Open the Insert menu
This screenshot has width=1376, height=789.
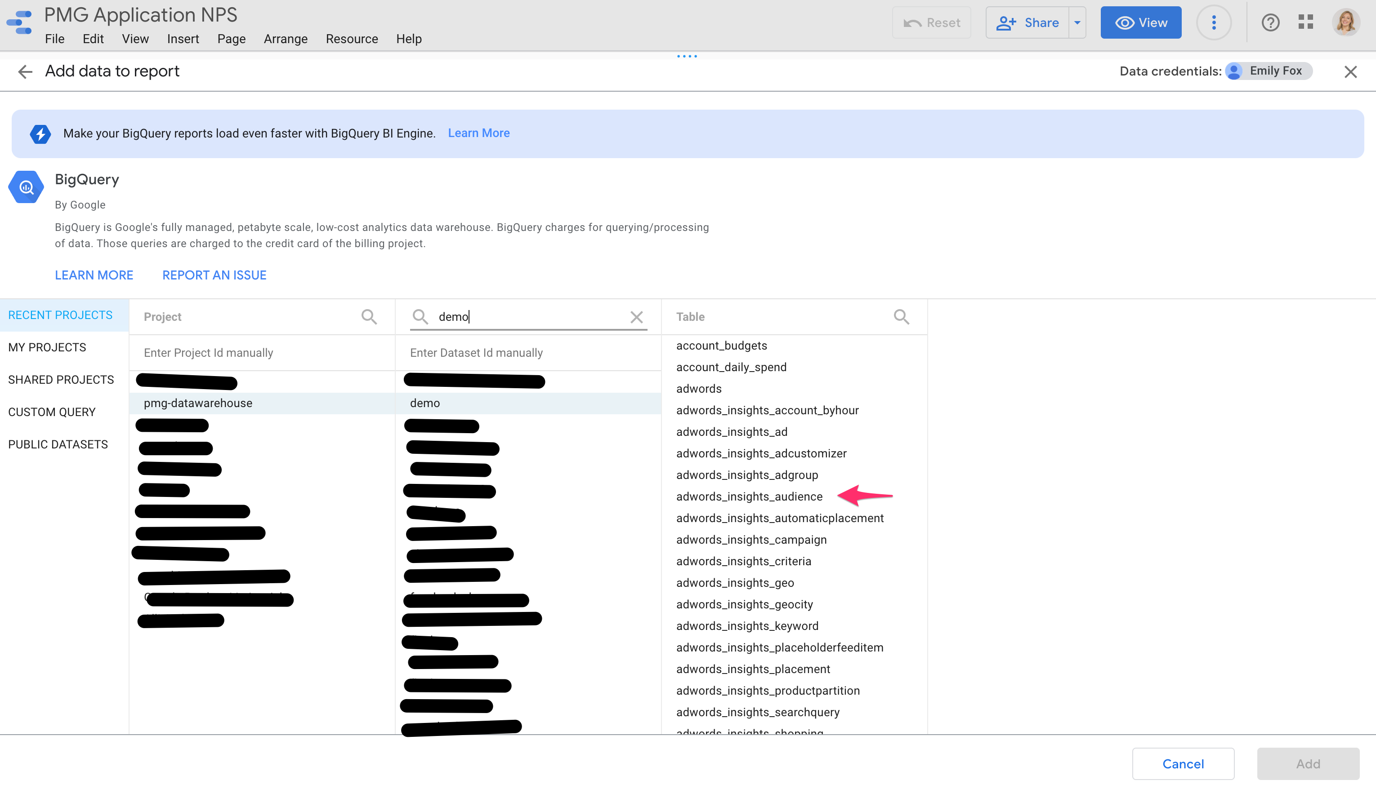pos(183,39)
